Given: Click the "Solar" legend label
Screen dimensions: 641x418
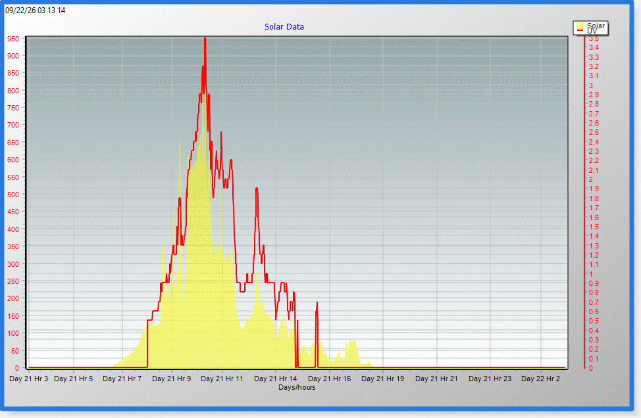Looking at the screenshot, I should coord(596,26).
